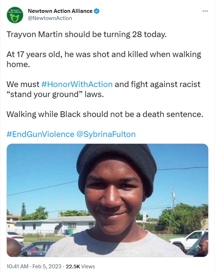Open the #HonorWithAction hashtag
Viewport: 215px width, 274px height.
(x=77, y=84)
